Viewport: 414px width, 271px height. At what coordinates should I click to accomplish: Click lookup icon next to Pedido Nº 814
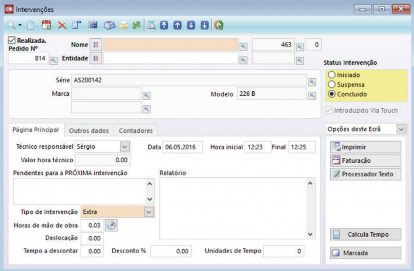tap(54, 61)
